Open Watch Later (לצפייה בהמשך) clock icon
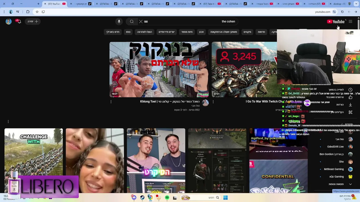The width and height of the screenshot is (360, 202). 350,90
